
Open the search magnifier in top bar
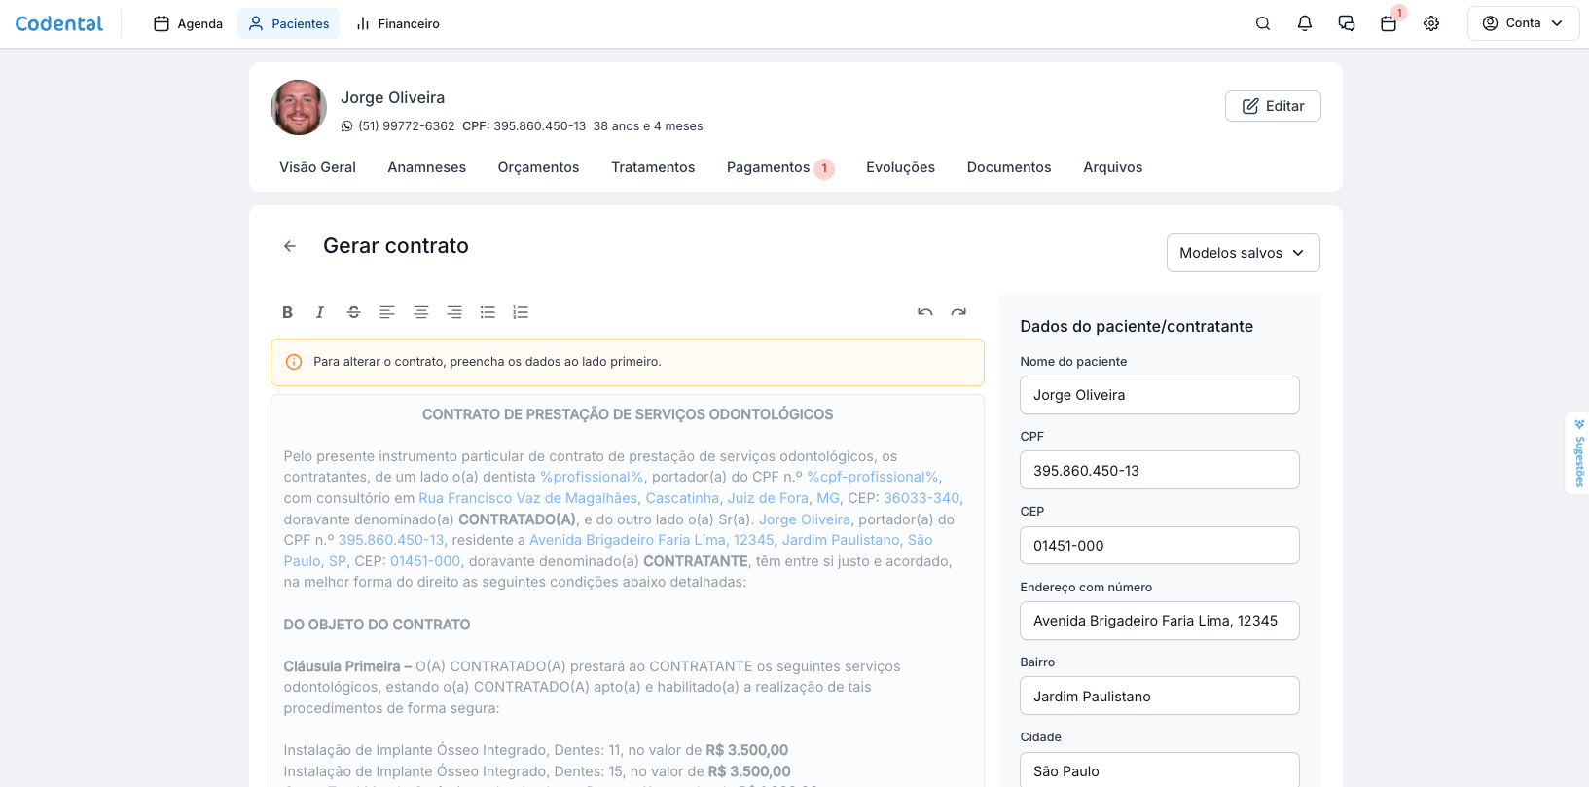pyautogui.click(x=1263, y=23)
